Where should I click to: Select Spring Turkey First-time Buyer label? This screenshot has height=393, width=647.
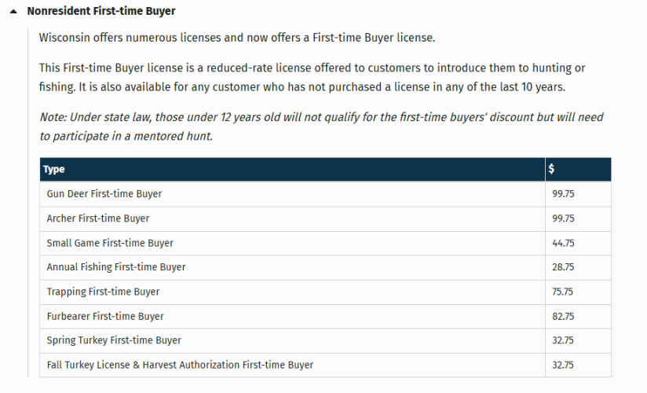pyautogui.click(x=114, y=340)
